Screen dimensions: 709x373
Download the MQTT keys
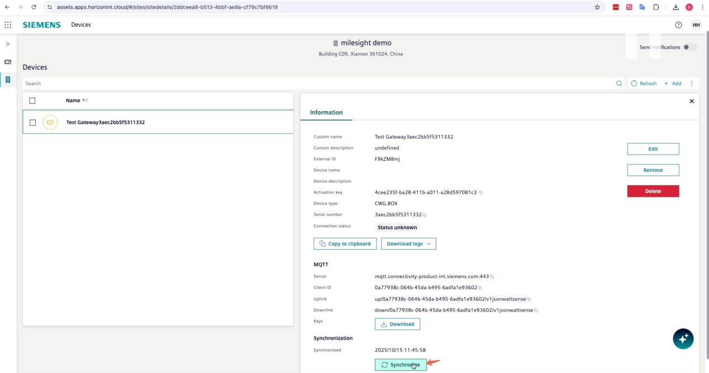pos(397,324)
